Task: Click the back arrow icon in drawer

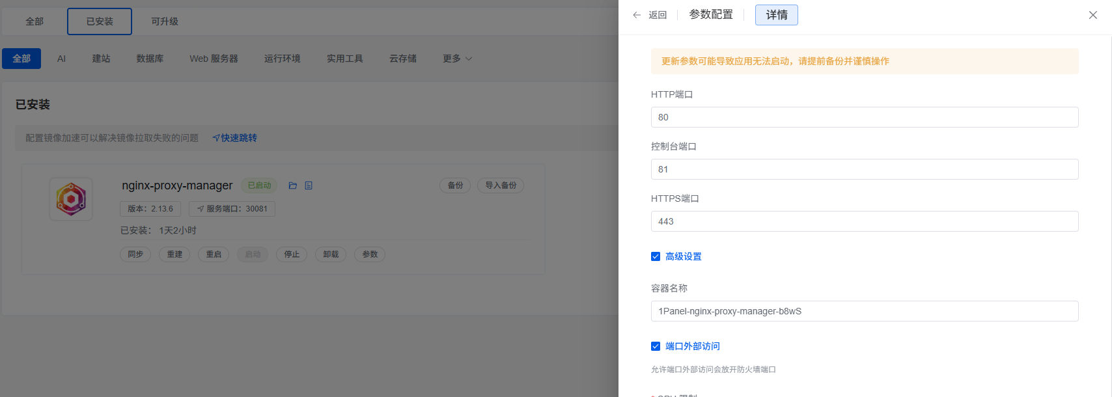Action: pyautogui.click(x=637, y=15)
